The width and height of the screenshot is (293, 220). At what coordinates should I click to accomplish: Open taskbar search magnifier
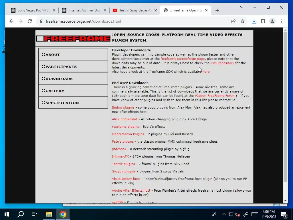click(21, 214)
